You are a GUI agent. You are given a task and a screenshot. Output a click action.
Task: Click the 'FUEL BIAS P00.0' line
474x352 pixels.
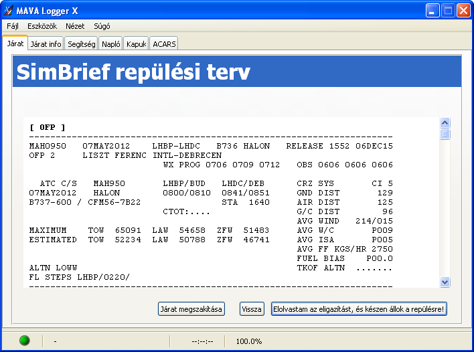pos(345,258)
